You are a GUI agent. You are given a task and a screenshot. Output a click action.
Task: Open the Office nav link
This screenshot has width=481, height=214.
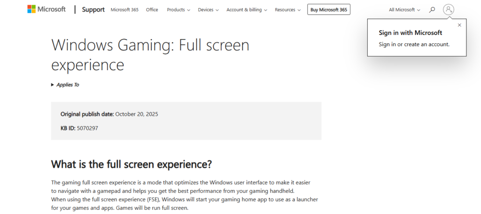pyautogui.click(x=152, y=9)
